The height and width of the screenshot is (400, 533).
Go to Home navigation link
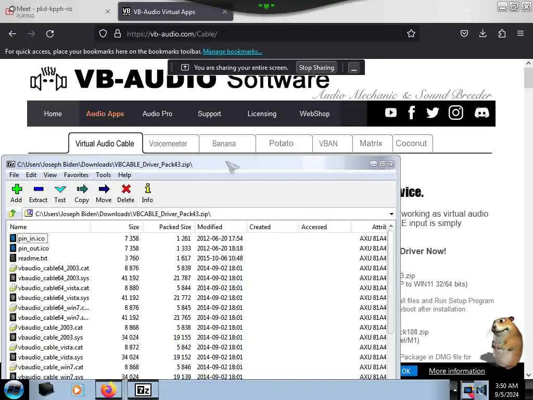pyautogui.click(x=53, y=114)
